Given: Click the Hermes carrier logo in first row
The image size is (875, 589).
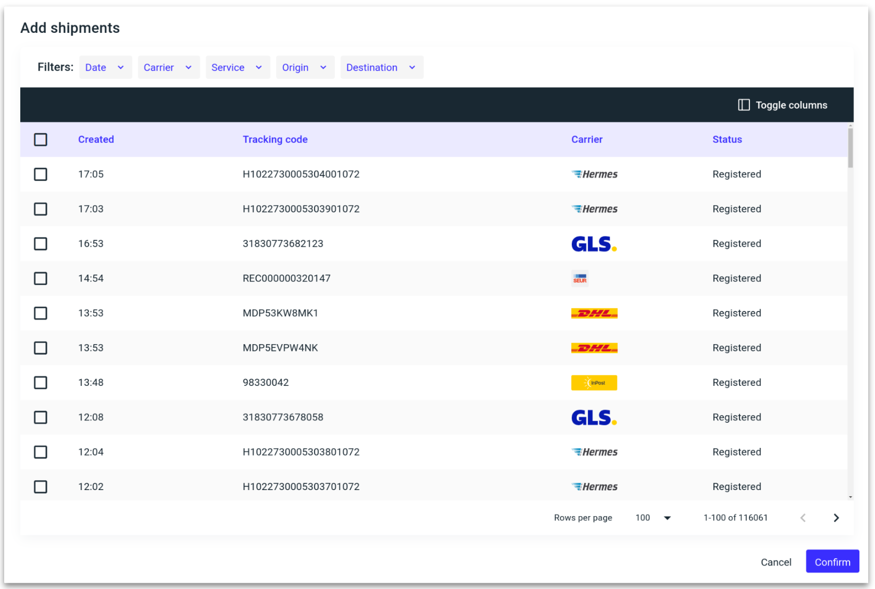Looking at the screenshot, I should [x=594, y=174].
